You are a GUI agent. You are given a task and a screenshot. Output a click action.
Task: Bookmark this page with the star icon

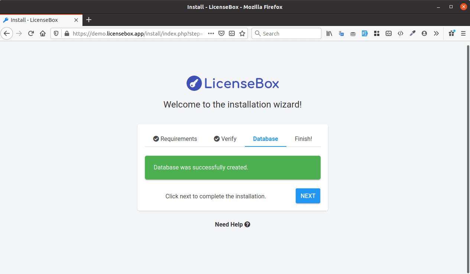click(x=242, y=33)
